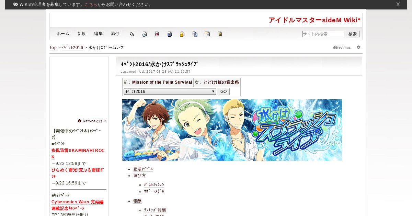
Task: Jump to 遊び方 section
Action: pyautogui.click(x=139, y=176)
